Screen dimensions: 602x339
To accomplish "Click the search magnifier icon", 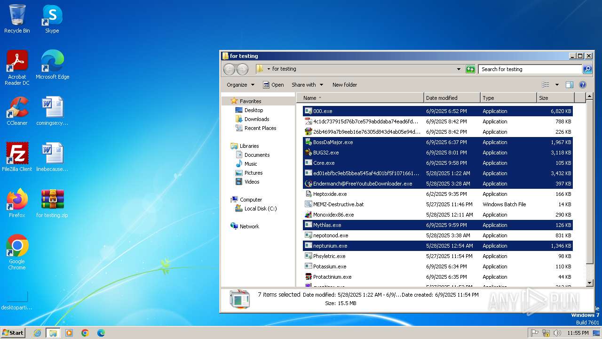I will tap(587, 69).
